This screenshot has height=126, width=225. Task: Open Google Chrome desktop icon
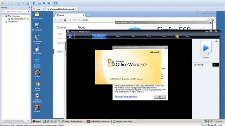pos(37,86)
